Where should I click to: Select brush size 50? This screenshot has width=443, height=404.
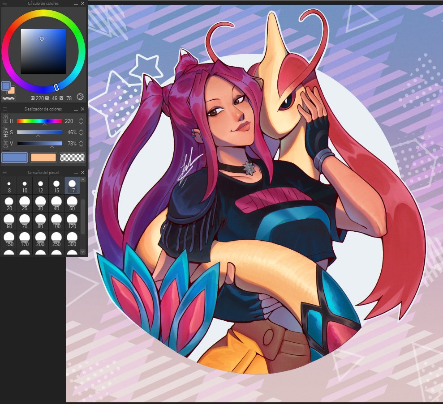click(72, 204)
